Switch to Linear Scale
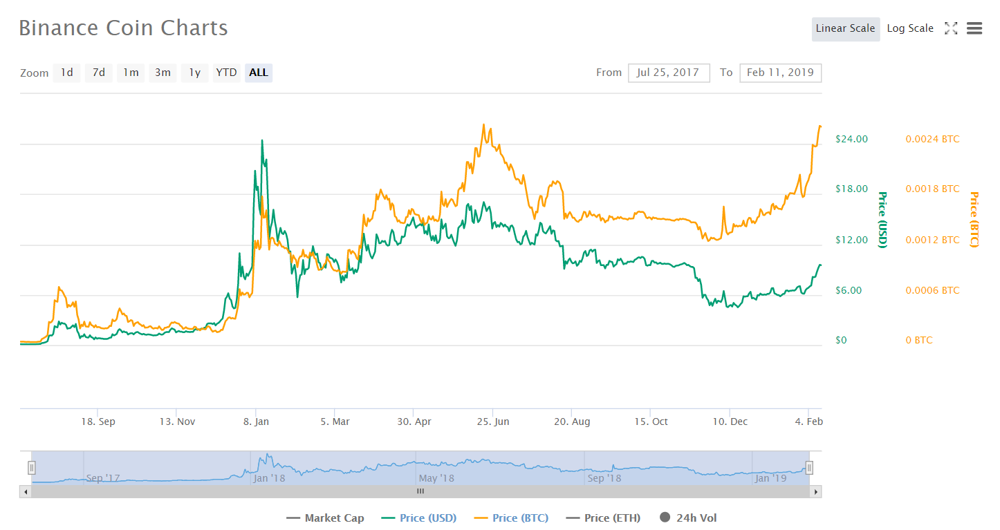The width and height of the screenshot is (1000, 530). [846, 29]
